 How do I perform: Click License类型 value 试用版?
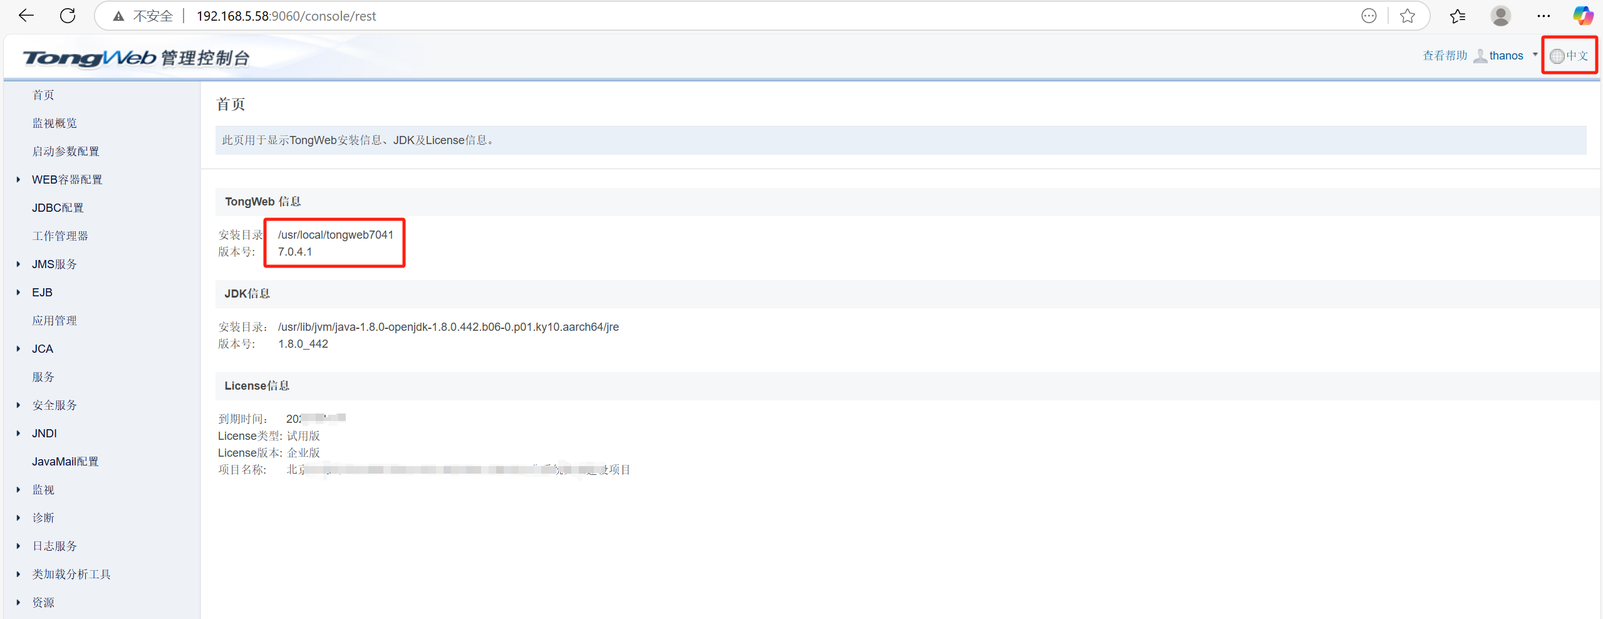click(303, 435)
